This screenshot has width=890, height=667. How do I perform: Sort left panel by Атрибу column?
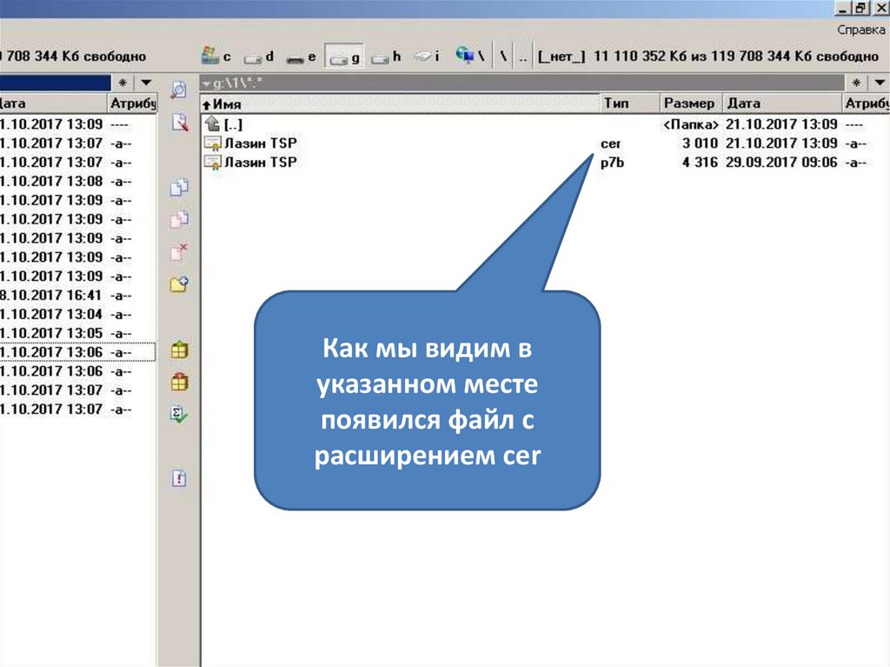click(x=132, y=103)
